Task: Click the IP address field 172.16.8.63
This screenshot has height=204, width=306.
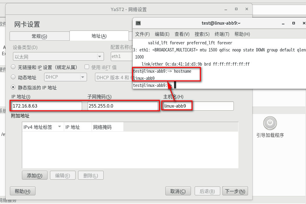Action: (x=47, y=106)
